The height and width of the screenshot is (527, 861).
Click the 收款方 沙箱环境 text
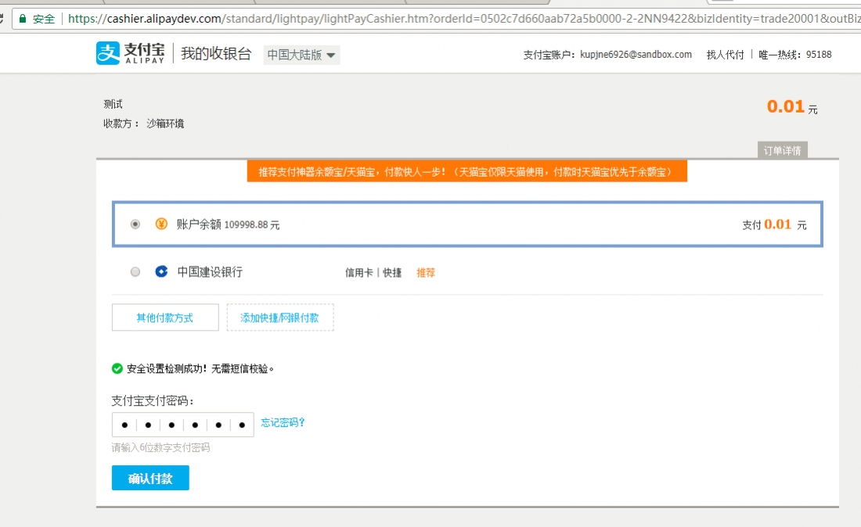(x=144, y=124)
